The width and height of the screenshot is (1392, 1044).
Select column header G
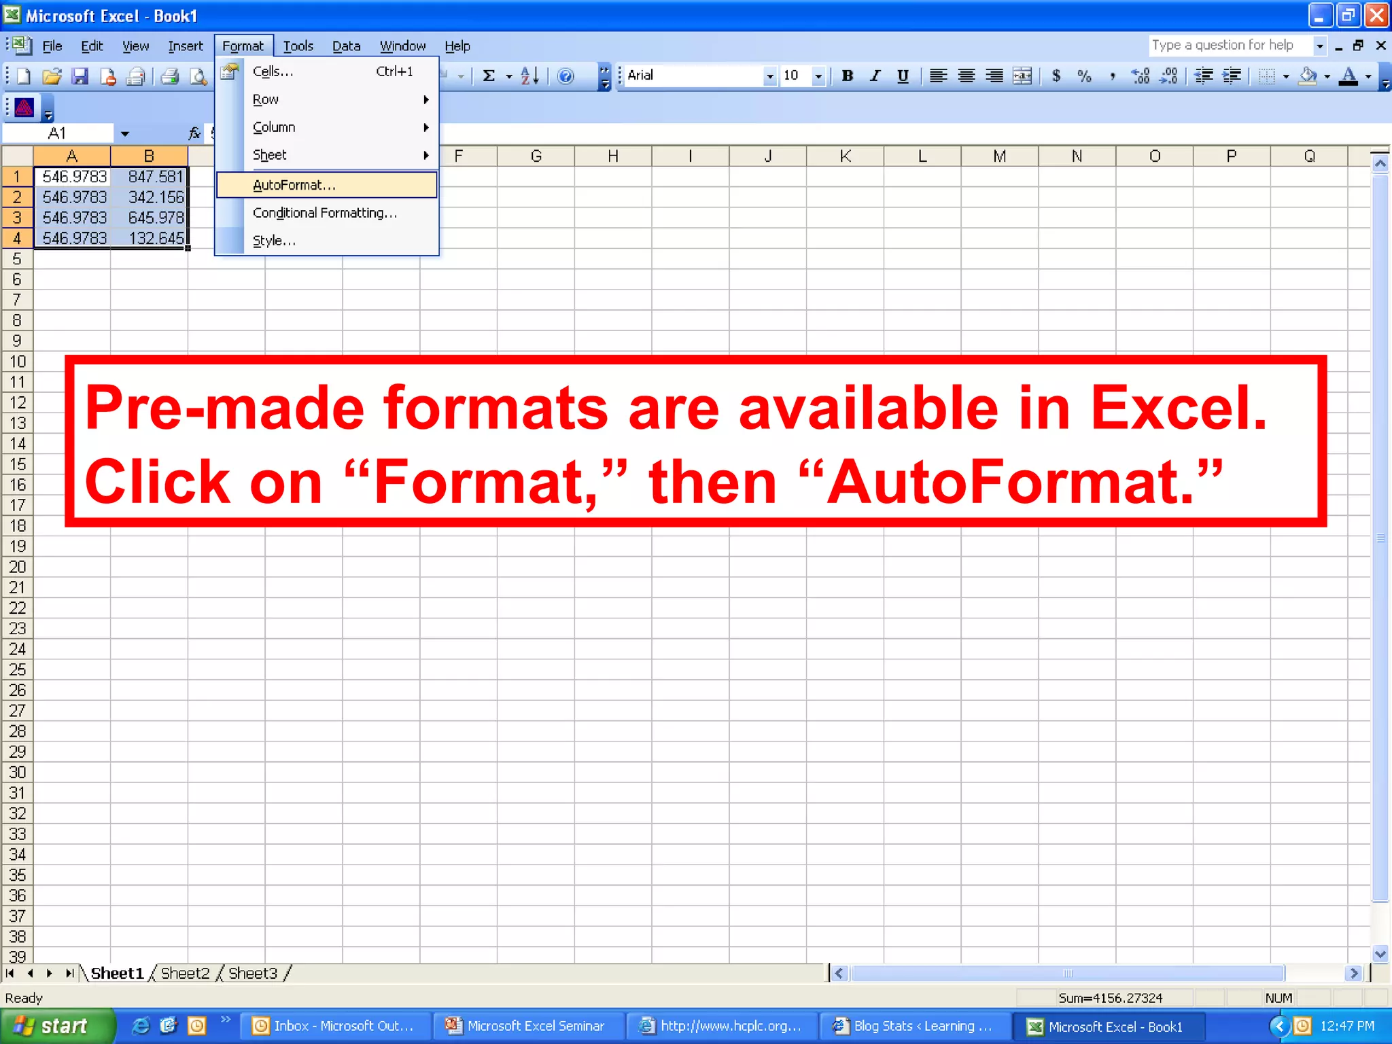point(536,156)
